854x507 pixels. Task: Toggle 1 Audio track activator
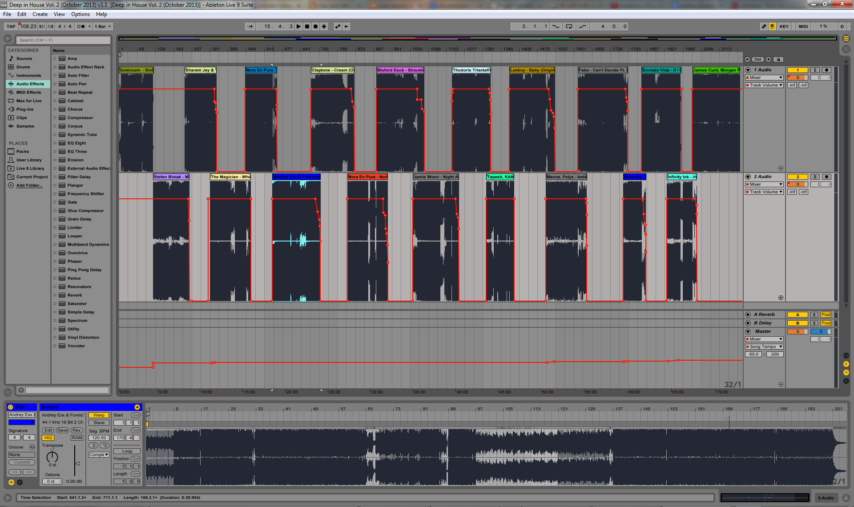(798, 70)
